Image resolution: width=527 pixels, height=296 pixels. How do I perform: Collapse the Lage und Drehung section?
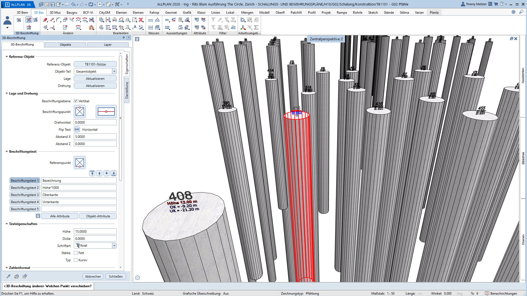[x=7, y=93]
